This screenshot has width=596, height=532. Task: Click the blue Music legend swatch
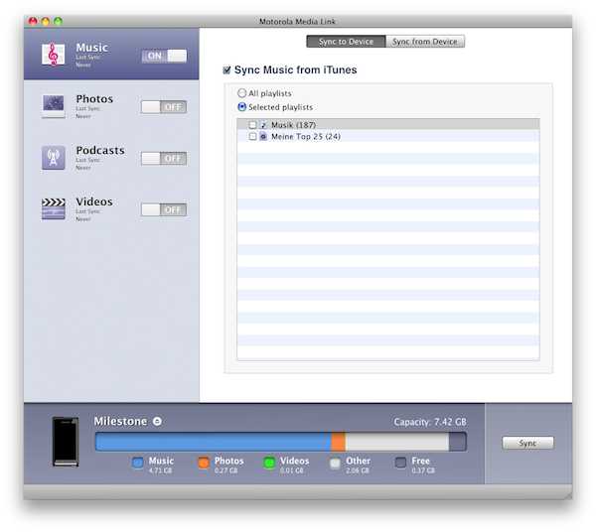(138, 463)
